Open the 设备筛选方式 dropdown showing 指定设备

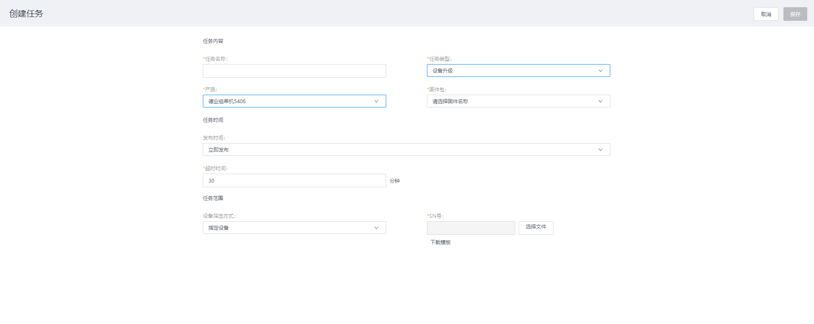point(289,228)
